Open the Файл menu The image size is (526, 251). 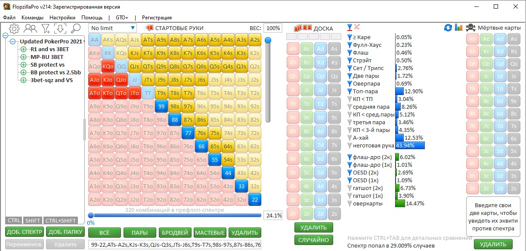click(9, 18)
